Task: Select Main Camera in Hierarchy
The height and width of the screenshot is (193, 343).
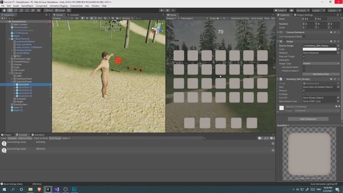Action: (20, 25)
